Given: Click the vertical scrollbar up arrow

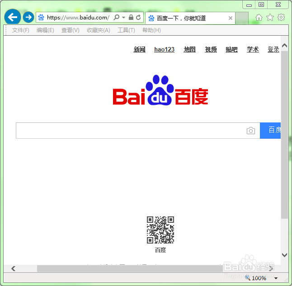Looking at the screenshot, I should [x=285, y=46].
